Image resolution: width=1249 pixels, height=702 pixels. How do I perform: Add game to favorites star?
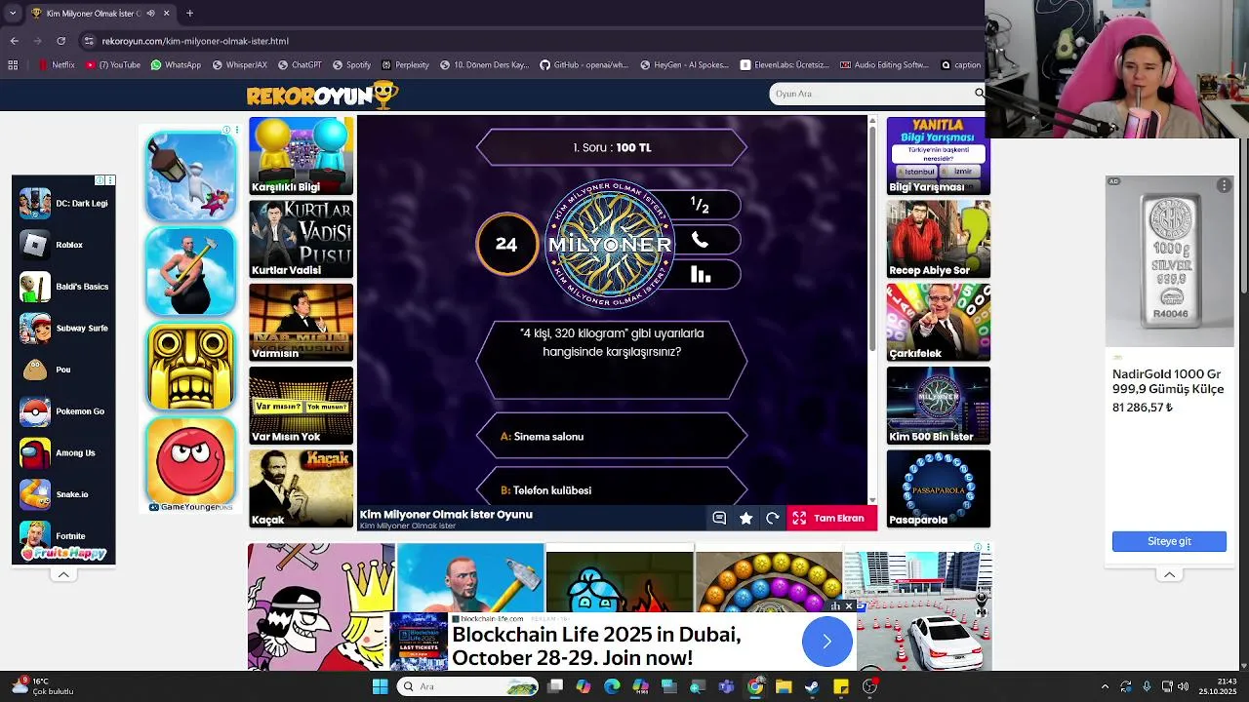pos(745,519)
